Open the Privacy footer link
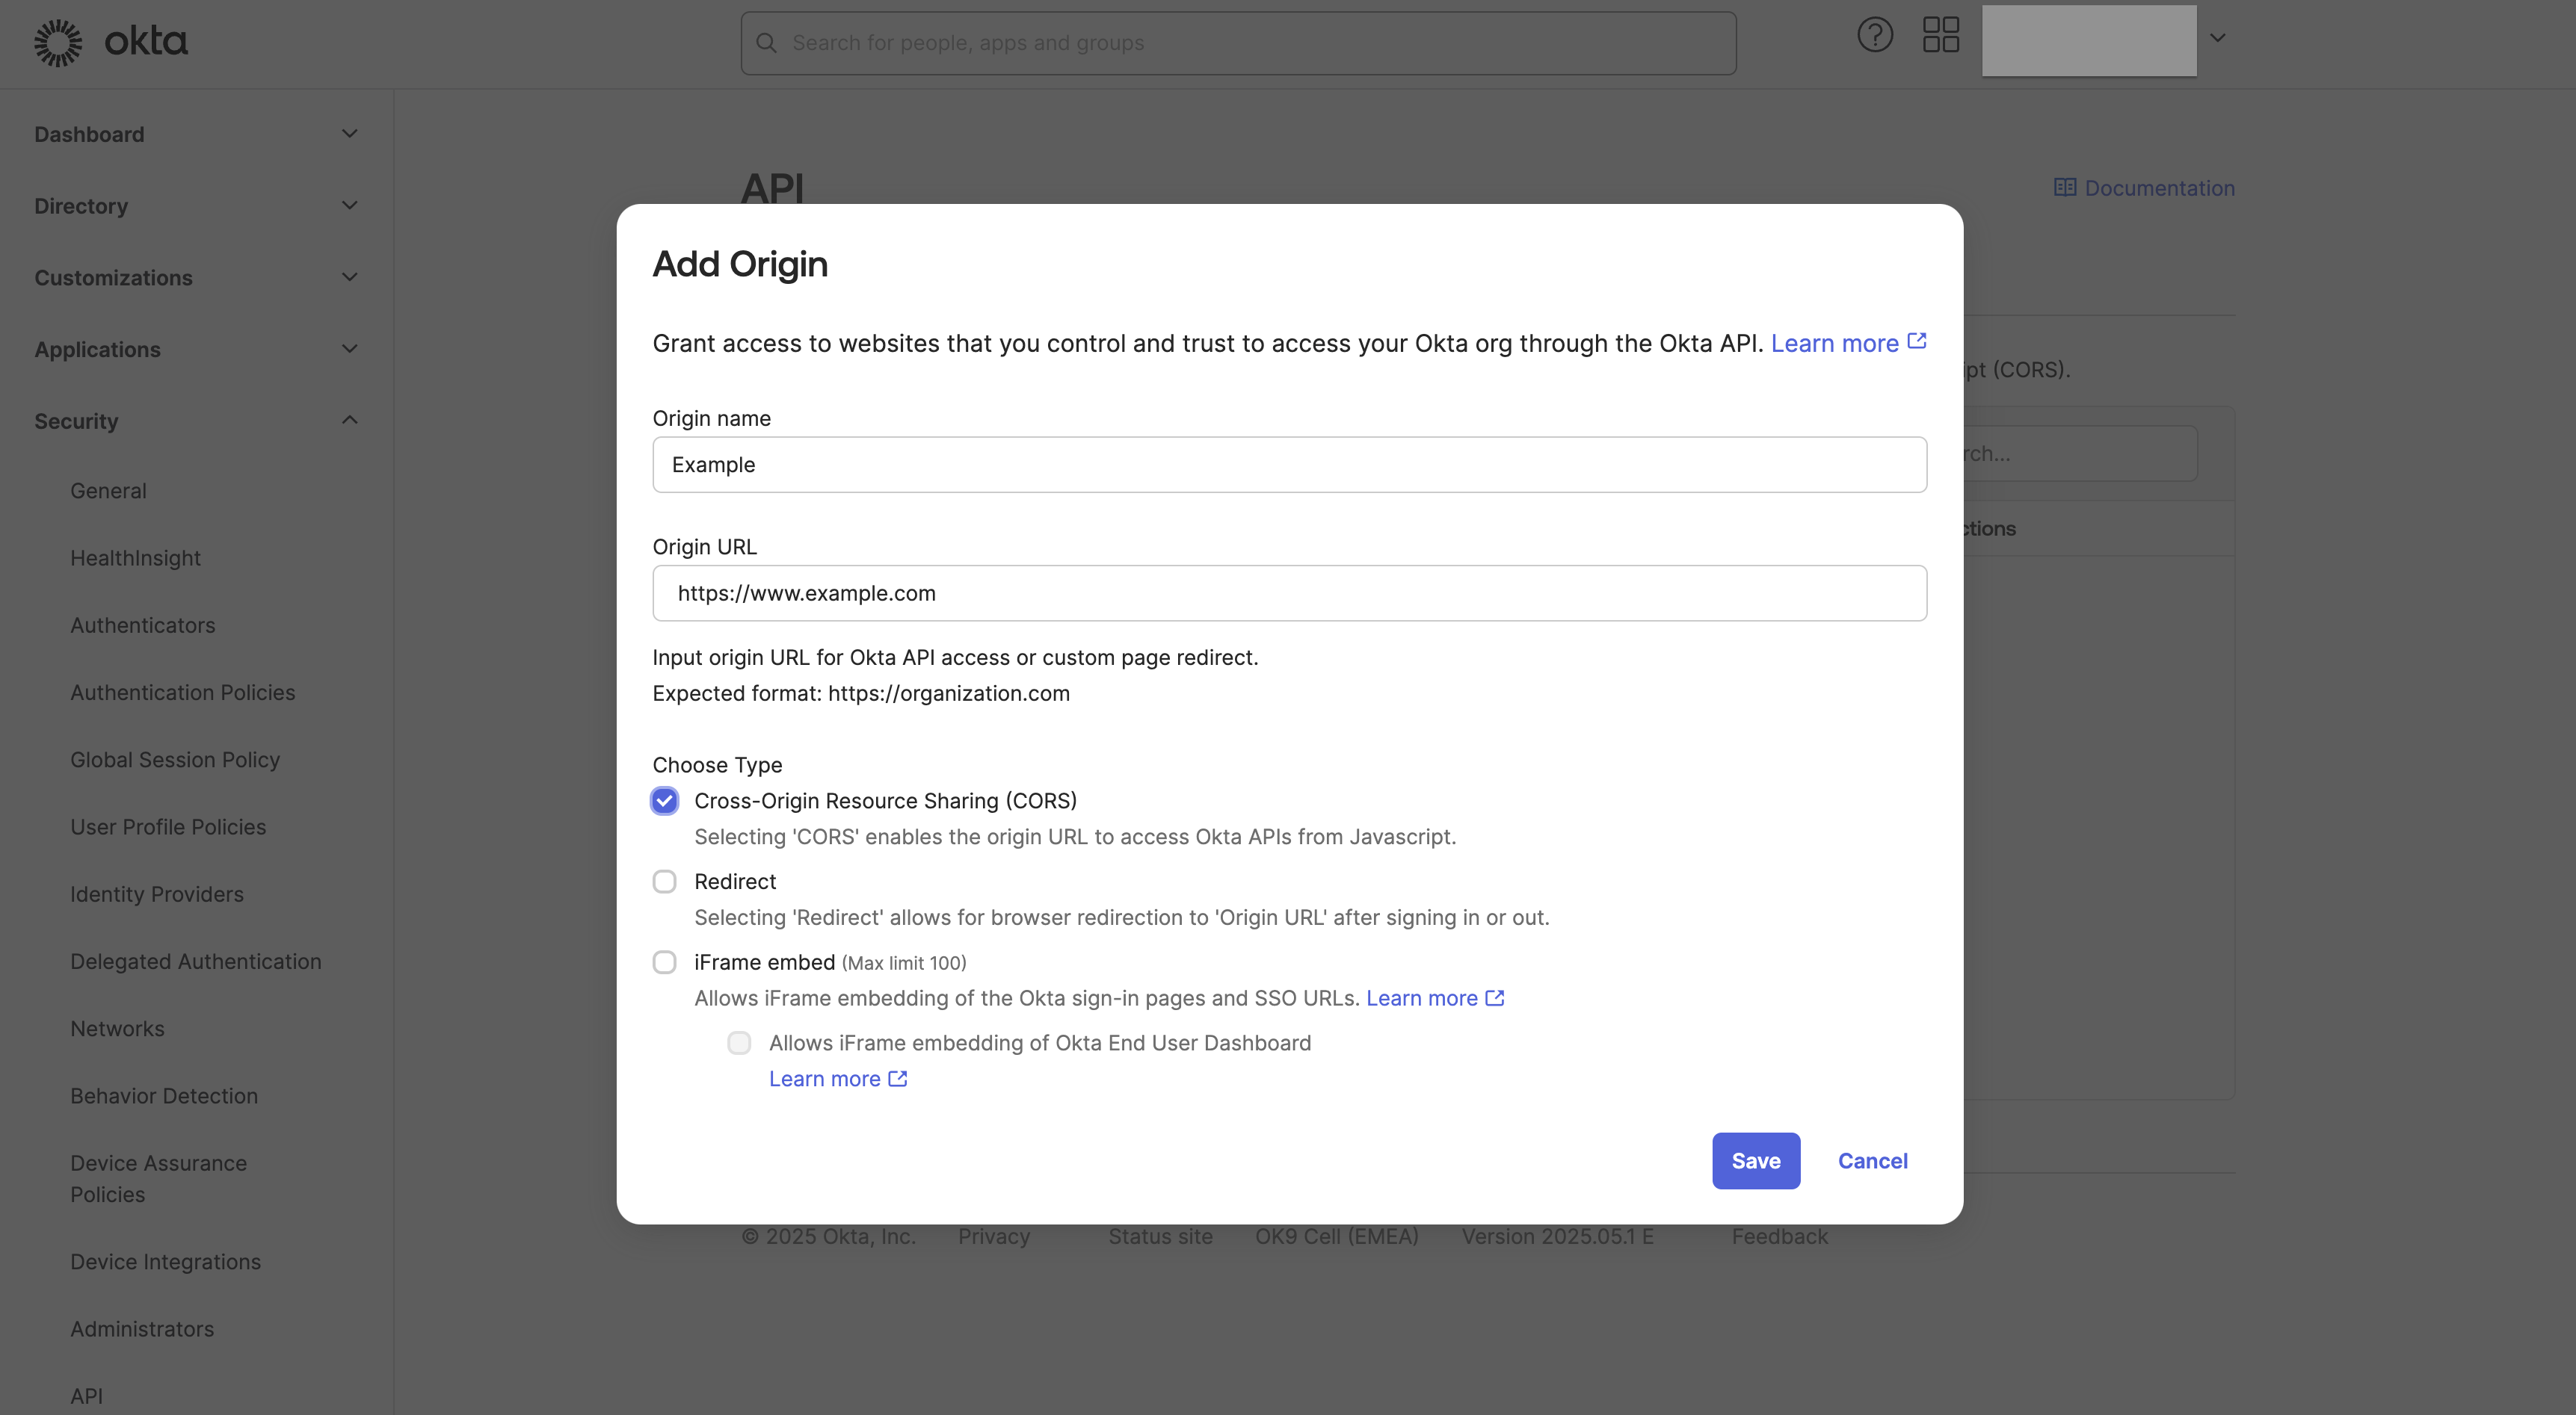Screen dimensions: 2576x1415 [994, 1236]
